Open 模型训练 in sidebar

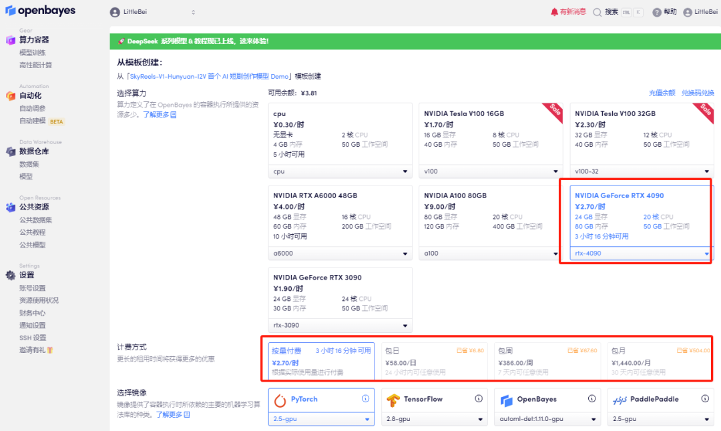coord(32,53)
